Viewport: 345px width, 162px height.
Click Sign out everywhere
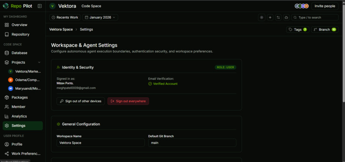point(128,101)
